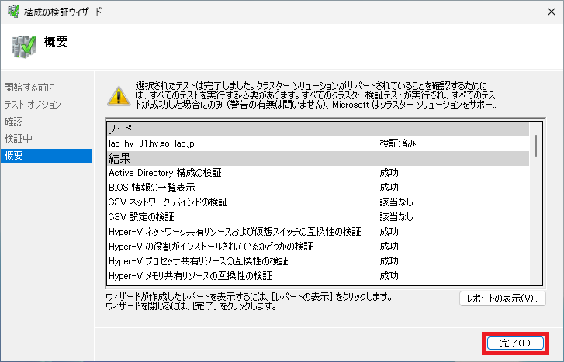The image size is (564, 362).
Task: Select Hyper-V ネットワーク共有リソース 検証 row
Action: 318,232
